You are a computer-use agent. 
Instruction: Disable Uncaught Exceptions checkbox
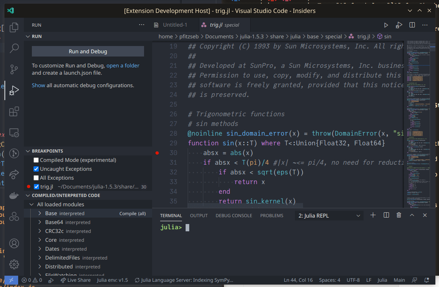point(36,169)
